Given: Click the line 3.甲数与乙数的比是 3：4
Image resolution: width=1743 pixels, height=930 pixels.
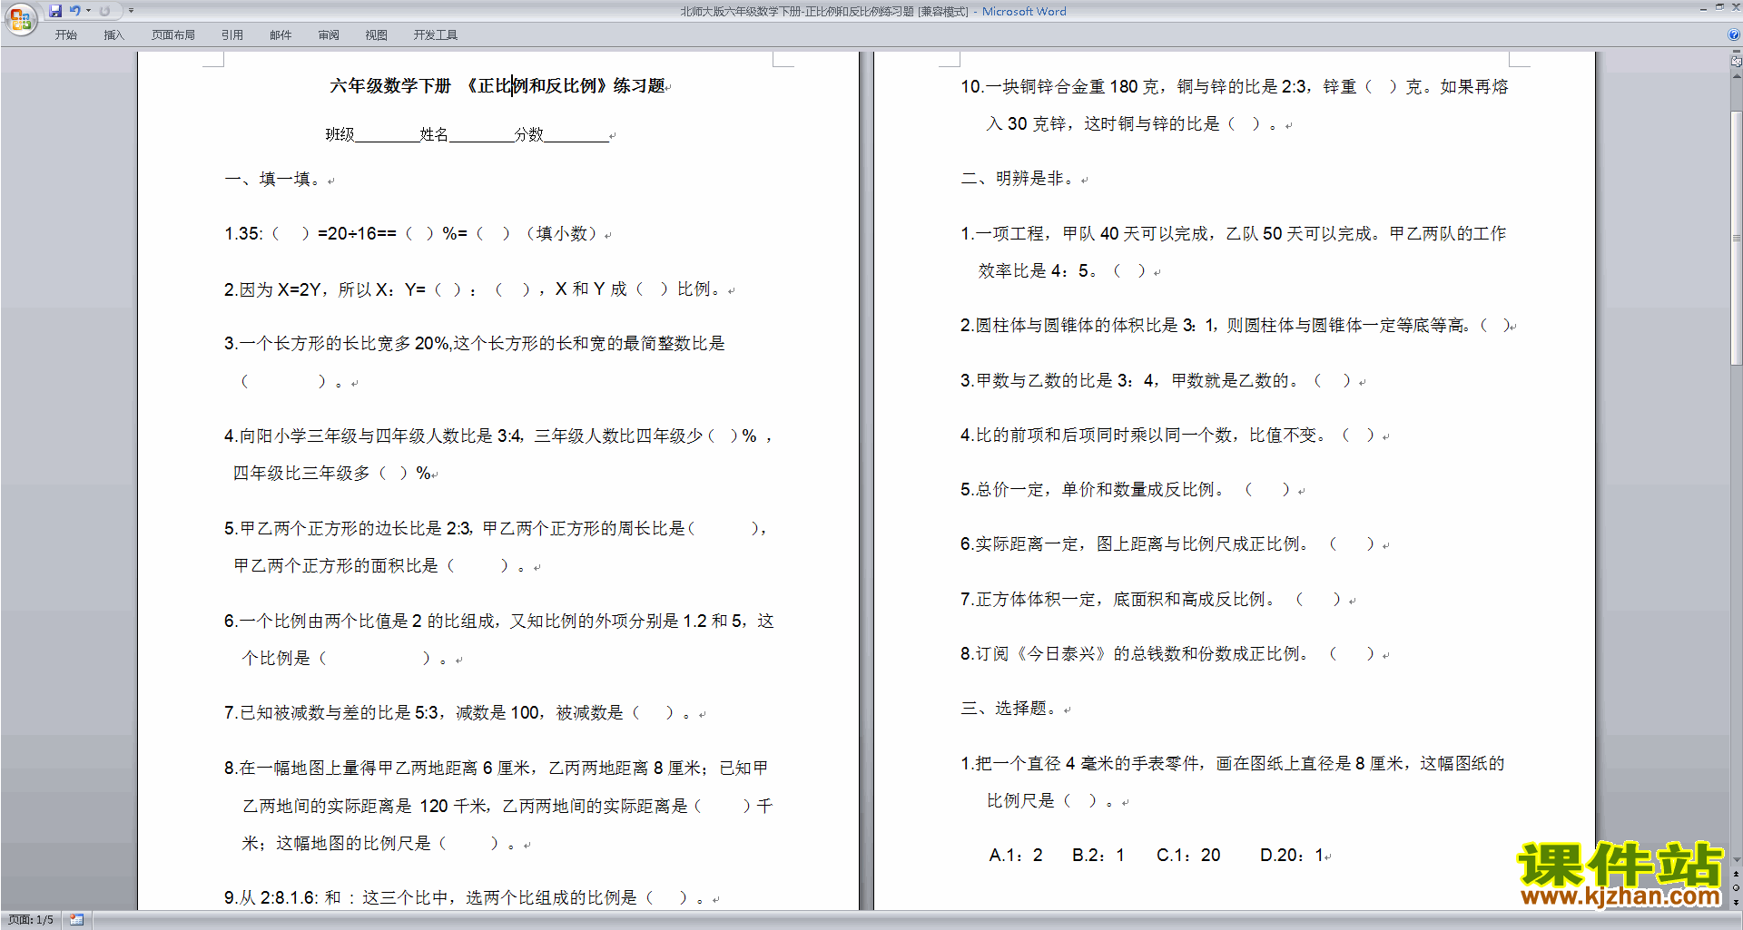Looking at the screenshot, I should coord(1157,381).
